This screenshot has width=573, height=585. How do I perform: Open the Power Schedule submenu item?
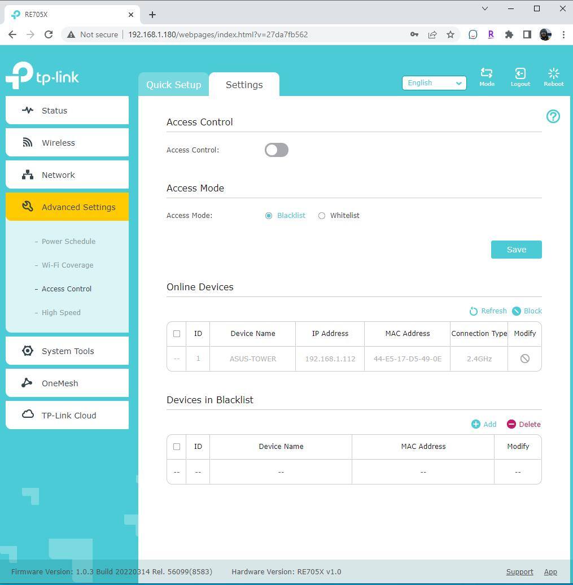(x=68, y=242)
